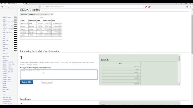Open the LEFT JOIN reference link
Viewport: 193px width, 108px height.
5,89
